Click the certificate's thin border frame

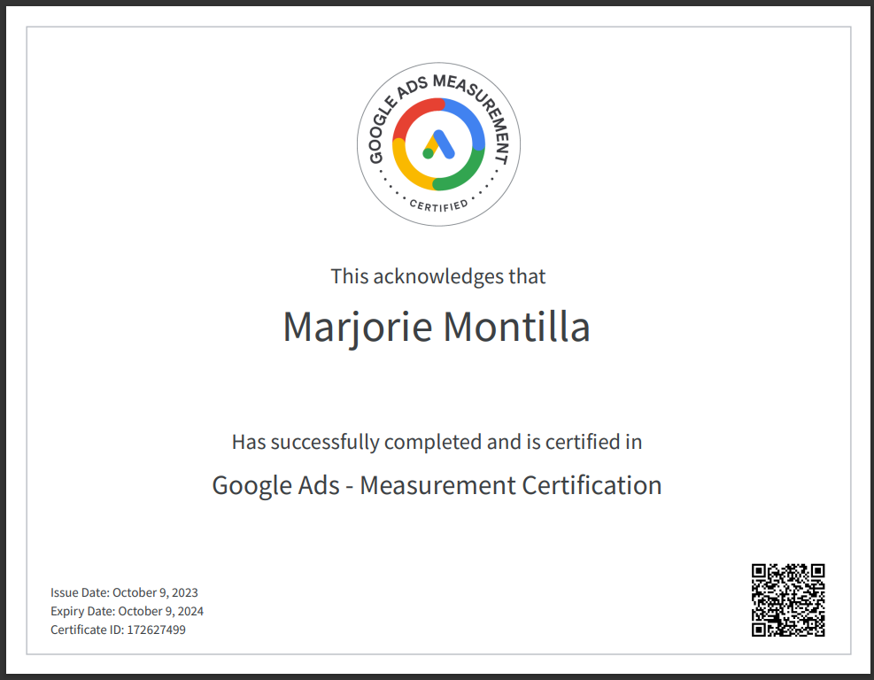(437, 27)
